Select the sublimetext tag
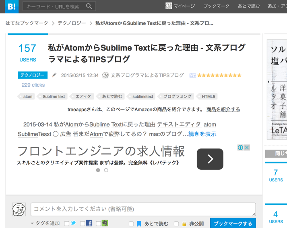 (x=141, y=96)
